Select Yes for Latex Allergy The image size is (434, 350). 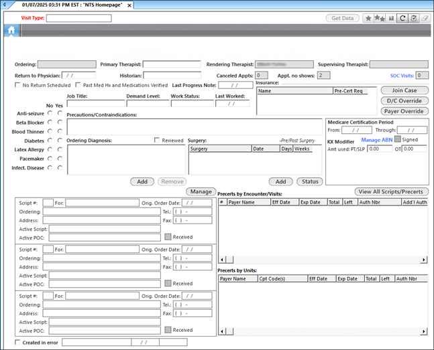click(60, 149)
